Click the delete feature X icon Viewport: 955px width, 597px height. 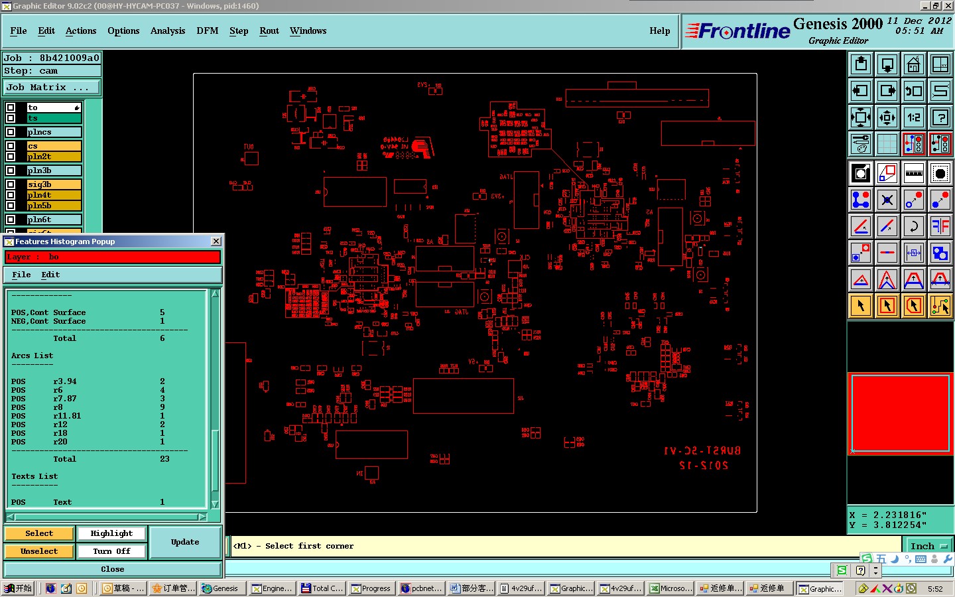887,199
